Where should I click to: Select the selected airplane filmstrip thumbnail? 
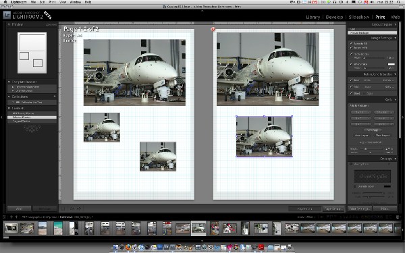click(198, 228)
